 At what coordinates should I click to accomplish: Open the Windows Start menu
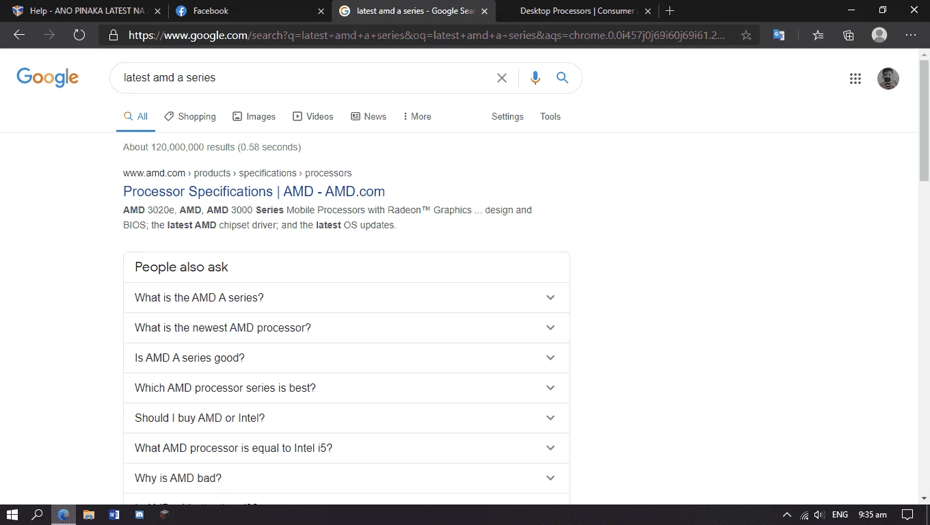click(x=12, y=515)
